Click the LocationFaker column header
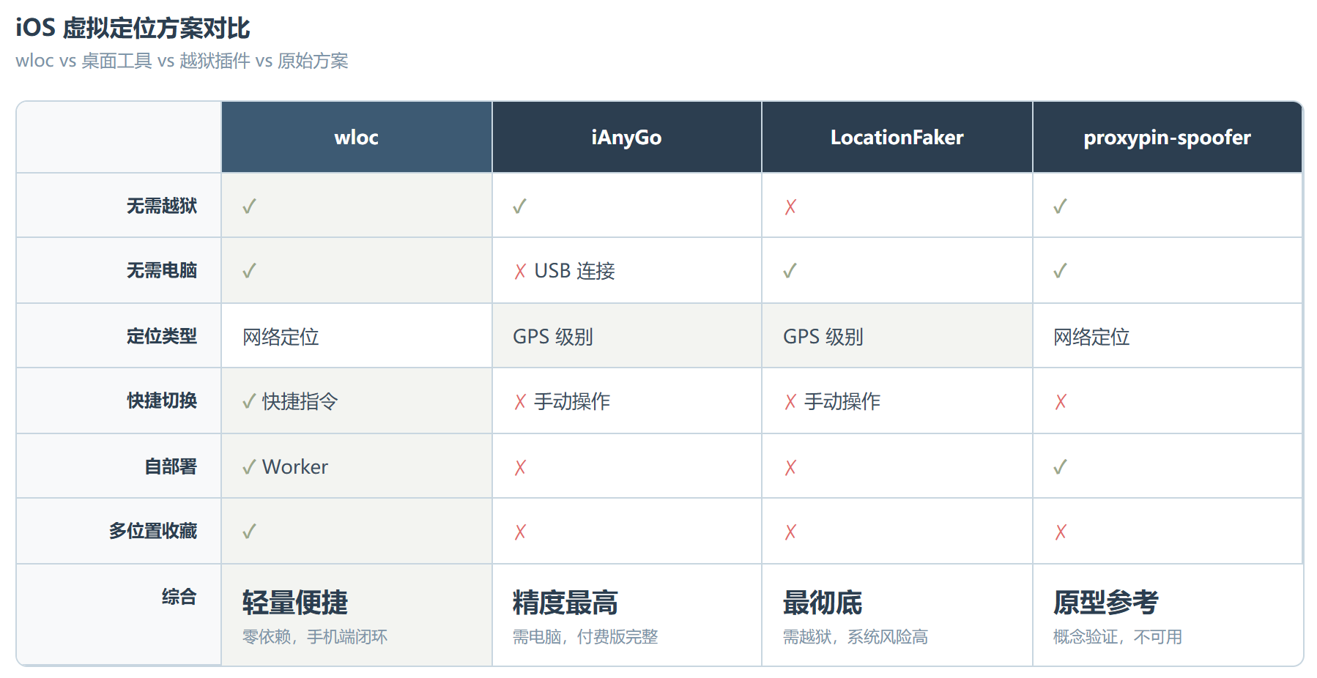 [897, 137]
